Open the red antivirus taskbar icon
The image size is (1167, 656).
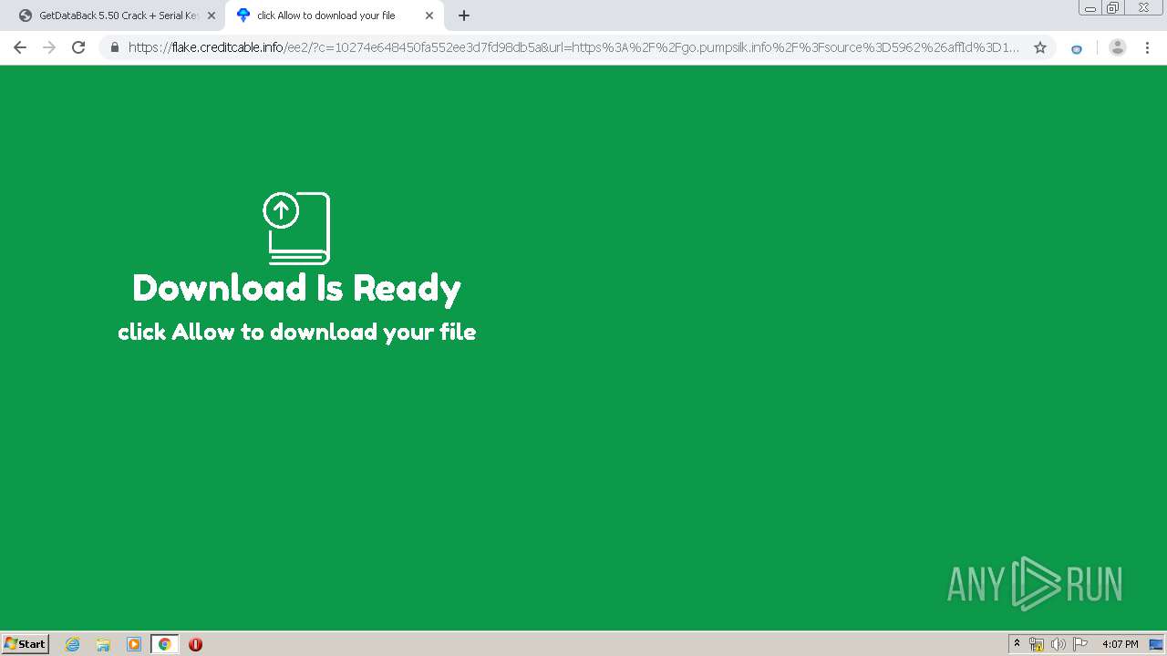tap(195, 644)
